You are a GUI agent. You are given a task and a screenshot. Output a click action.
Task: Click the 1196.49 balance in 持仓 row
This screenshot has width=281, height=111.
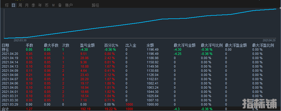pos(152,49)
